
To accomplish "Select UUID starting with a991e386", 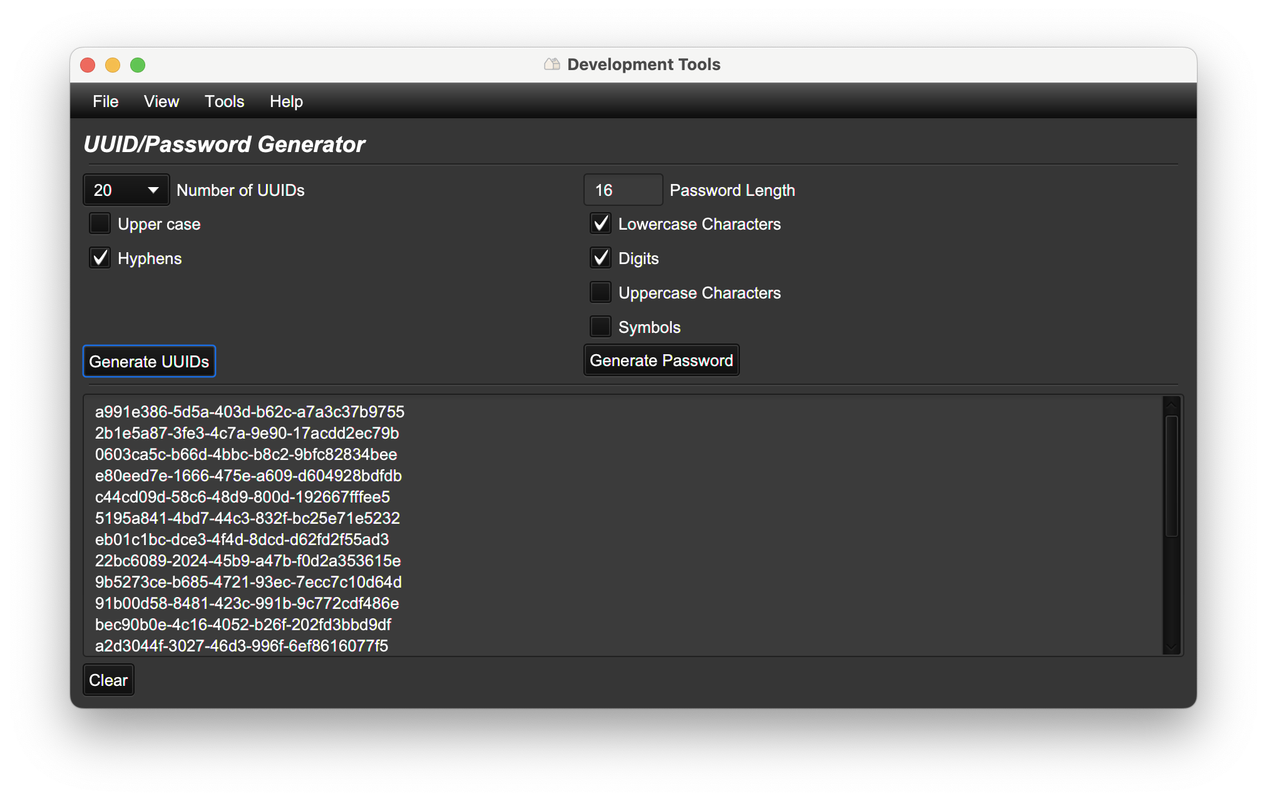I will coord(249,412).
